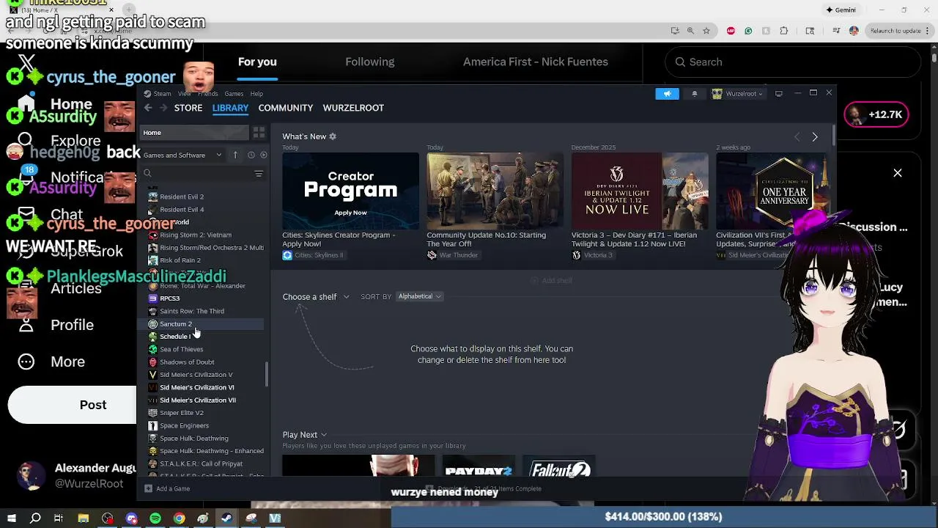The width and height of the screenshot is (938, 528).
Task: Expand Games and Software dropdown
Action: tap(183, 155)
